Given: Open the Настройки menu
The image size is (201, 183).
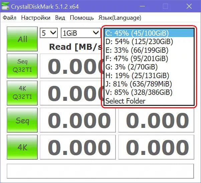Looking at the screenshot, I should click(x=36, y=18).
